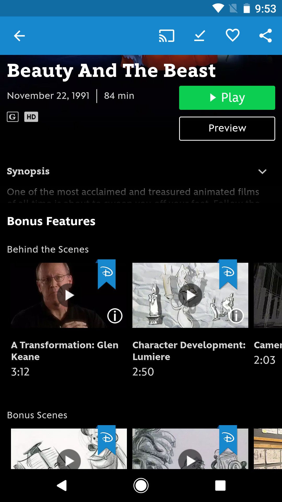Image resolution: width=282 pixels, height=502 pixels.
Task: Tap Disney ribbon badge on Glen Keane video
Action: coord(107,274)
